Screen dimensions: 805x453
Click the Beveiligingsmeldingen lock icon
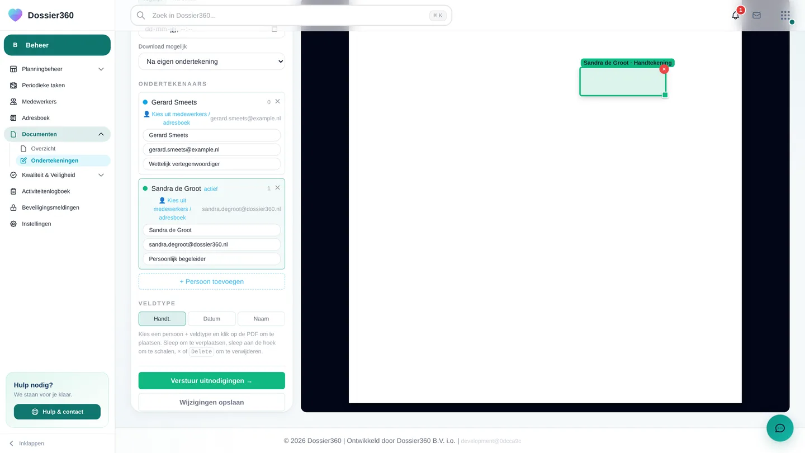[x=13, y=207]
